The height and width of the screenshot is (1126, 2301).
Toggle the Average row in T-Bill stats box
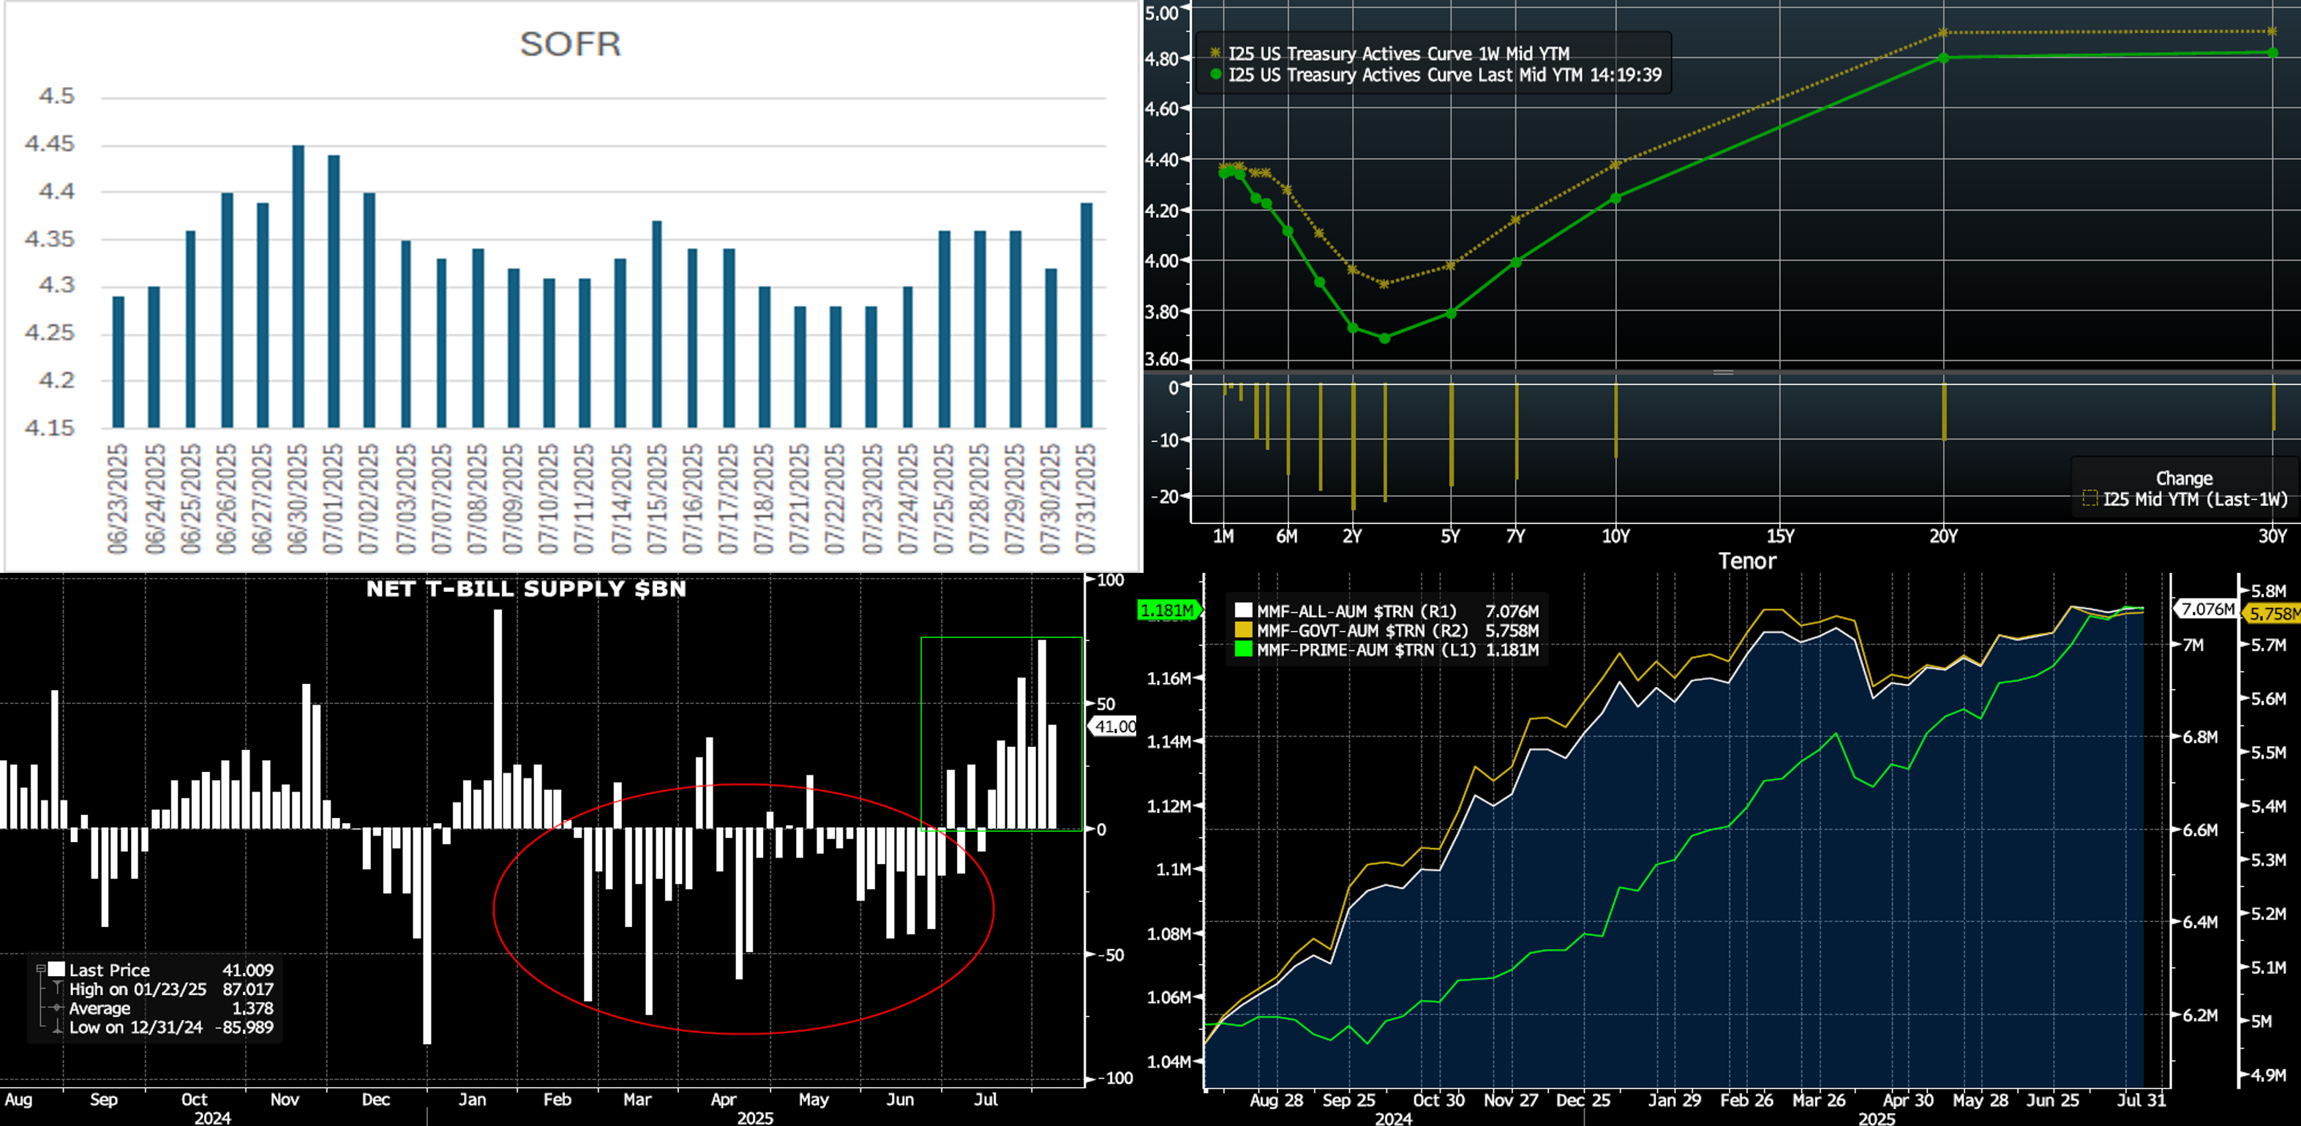(56, 1009)
